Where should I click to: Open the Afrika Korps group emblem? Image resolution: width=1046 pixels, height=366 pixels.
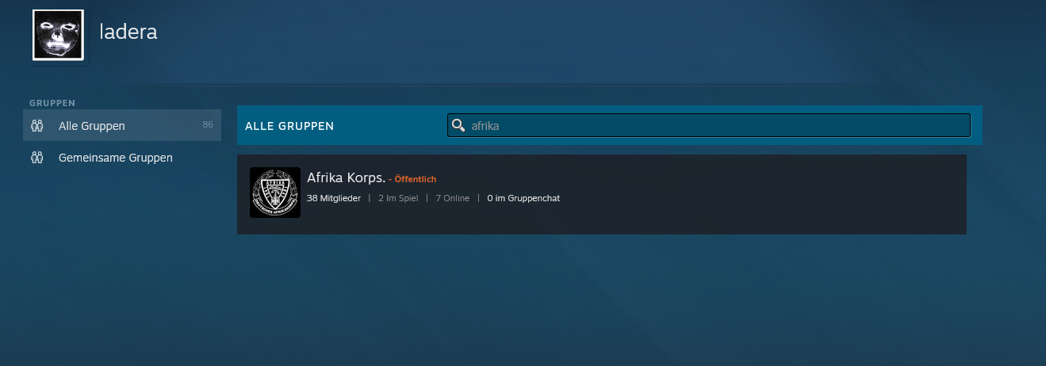274,193
